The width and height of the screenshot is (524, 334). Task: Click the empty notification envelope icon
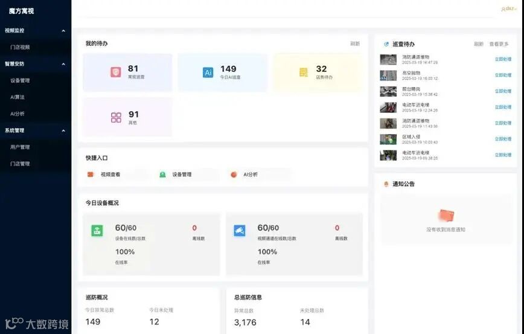pos(447,216)
